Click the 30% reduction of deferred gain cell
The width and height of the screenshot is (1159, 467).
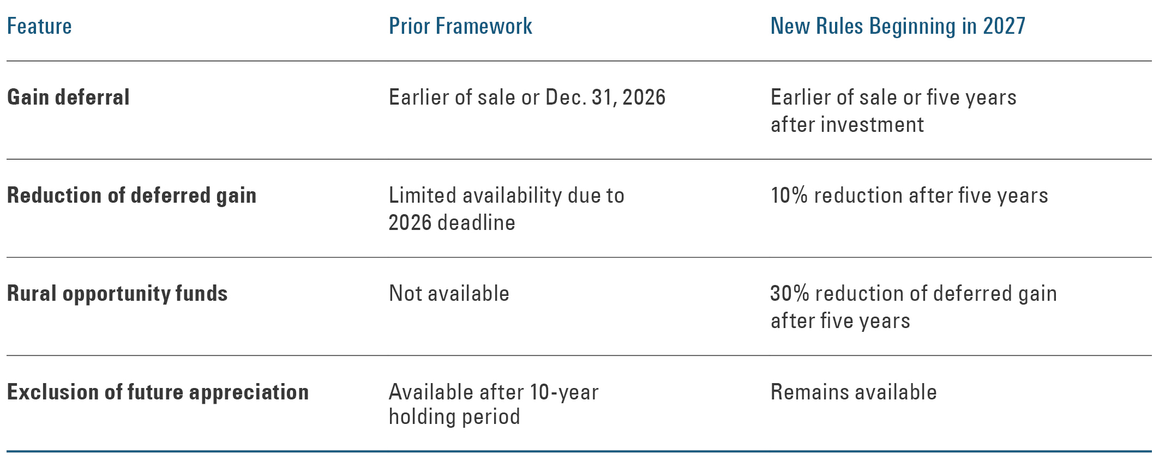[x=914, y=307]
